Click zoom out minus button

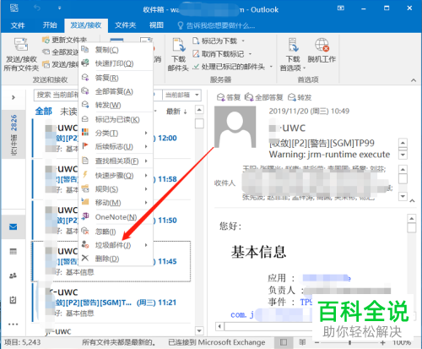(x=317, y=343)
